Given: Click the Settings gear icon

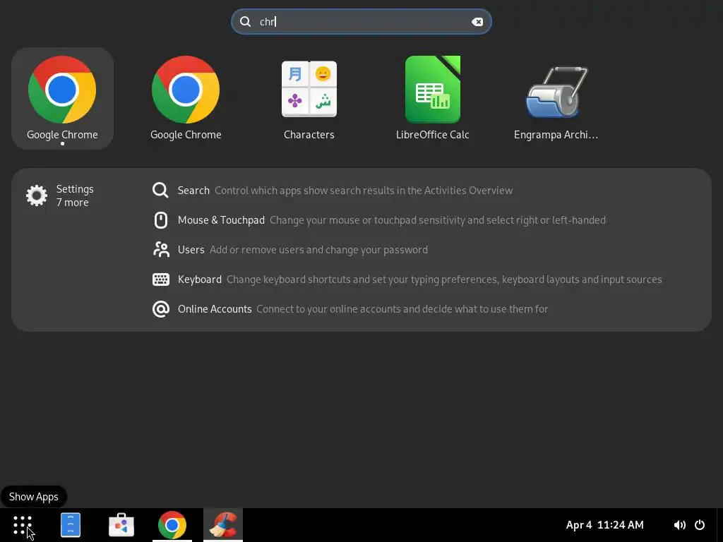Looking at the screenshot, I should click(x=37, y=195).
